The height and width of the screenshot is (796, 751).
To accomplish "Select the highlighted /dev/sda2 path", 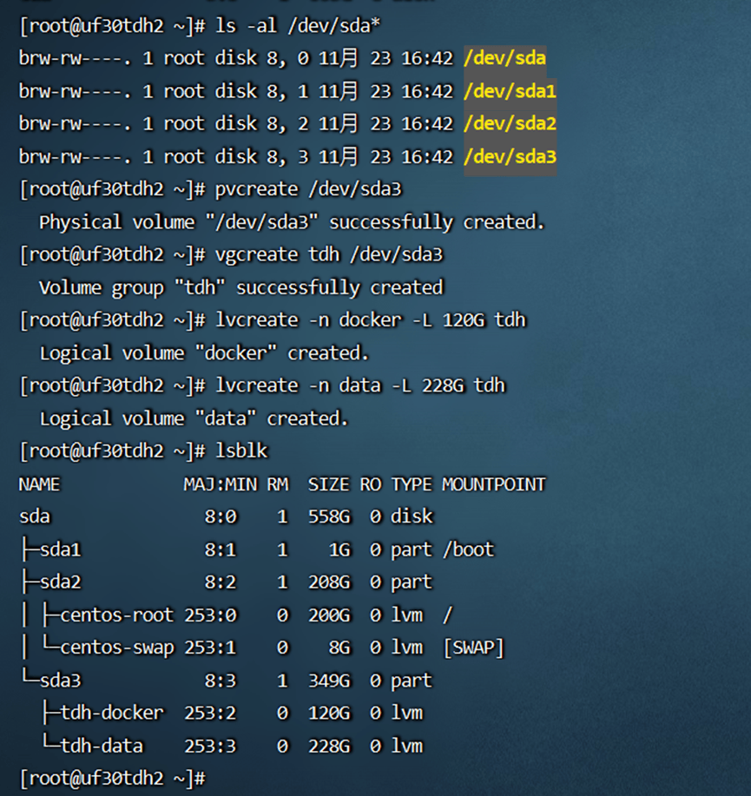I will click(510, 123).
